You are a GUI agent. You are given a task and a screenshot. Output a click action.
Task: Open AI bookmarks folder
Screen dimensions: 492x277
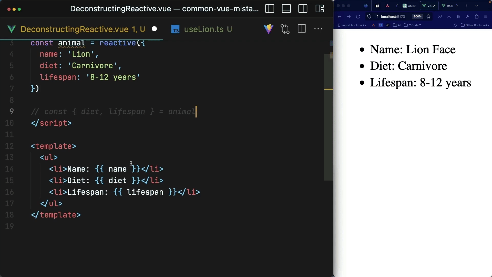click(397, 25)
